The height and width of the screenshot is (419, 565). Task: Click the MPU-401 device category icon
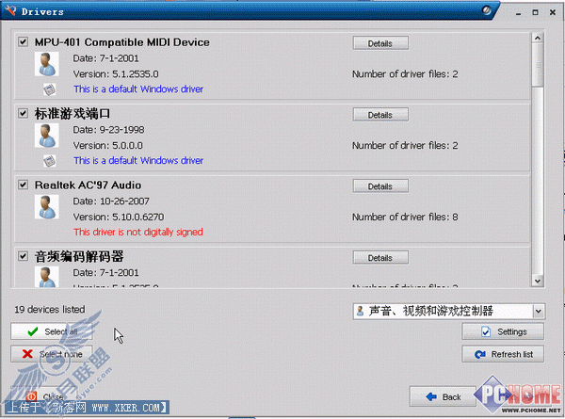click(47, 64)
